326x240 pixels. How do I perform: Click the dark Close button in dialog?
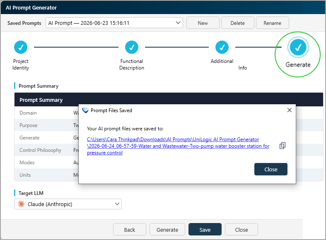coord(270,169)
